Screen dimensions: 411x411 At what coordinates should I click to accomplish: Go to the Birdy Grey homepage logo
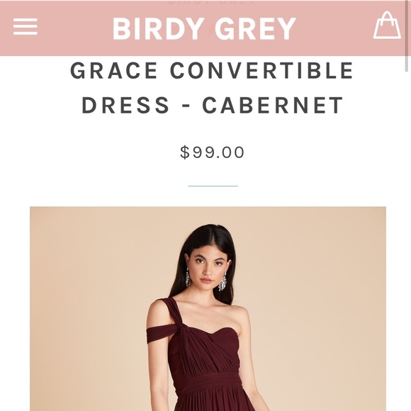(205, 28)
